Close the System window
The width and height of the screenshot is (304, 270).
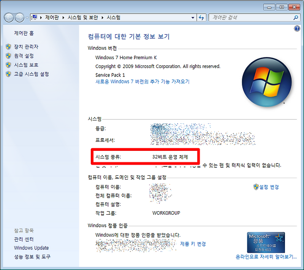294,7
